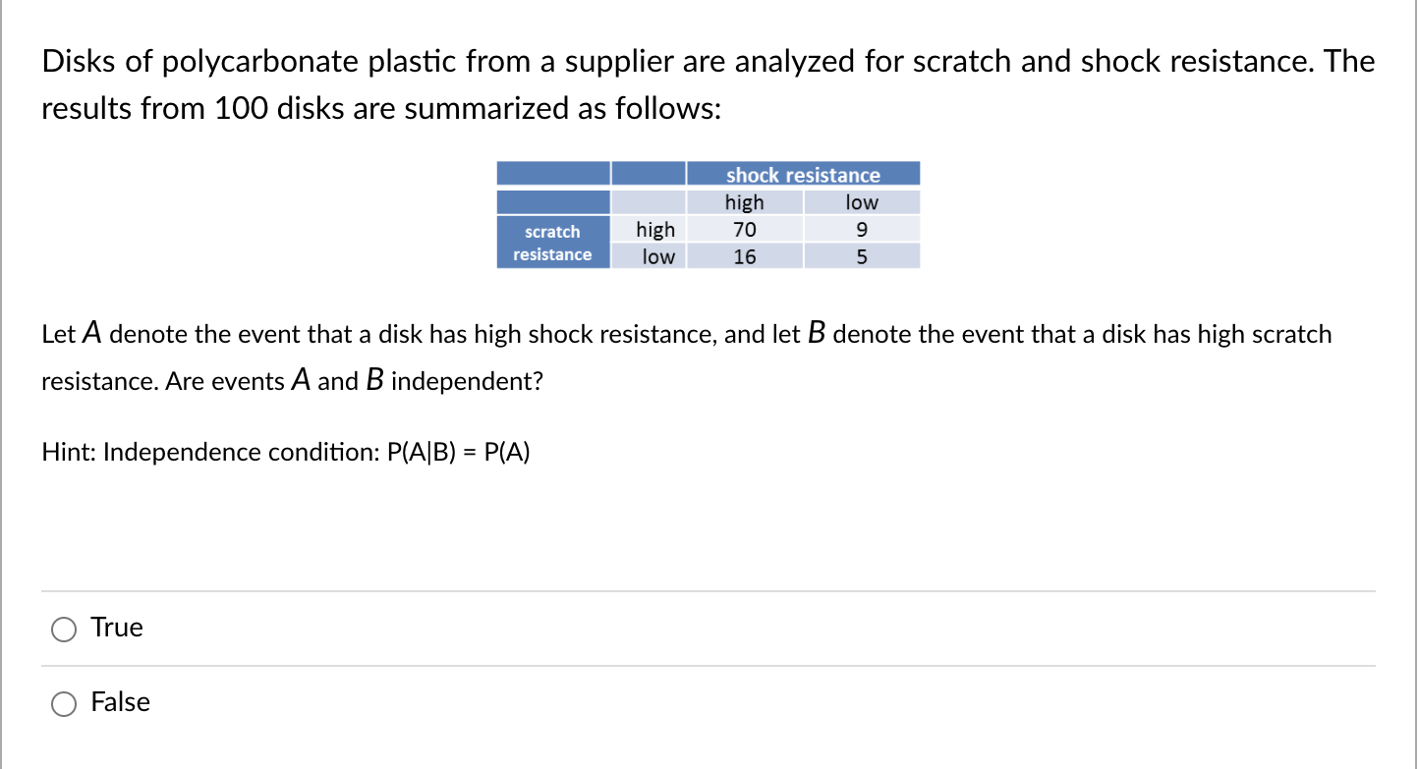This screenshot has width=1418, height=769.
Task: Select the False radio button
Action: (x=63, y=704)
